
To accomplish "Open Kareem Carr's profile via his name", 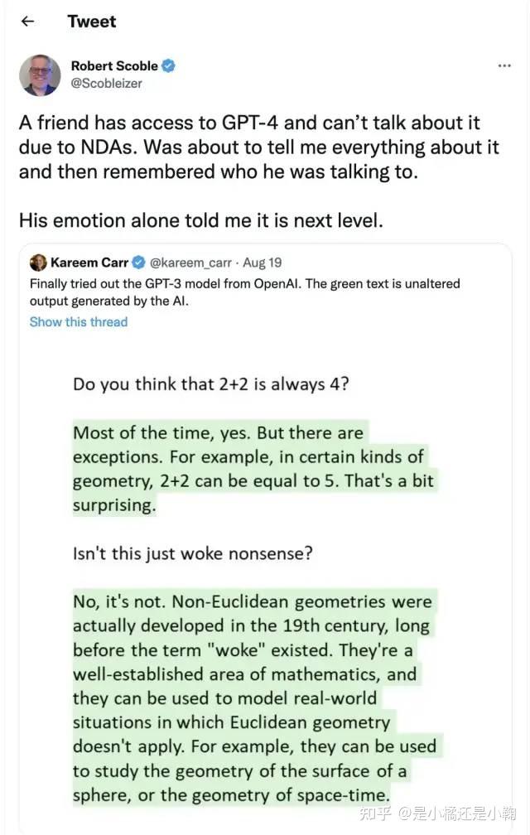I will point(89,263).
